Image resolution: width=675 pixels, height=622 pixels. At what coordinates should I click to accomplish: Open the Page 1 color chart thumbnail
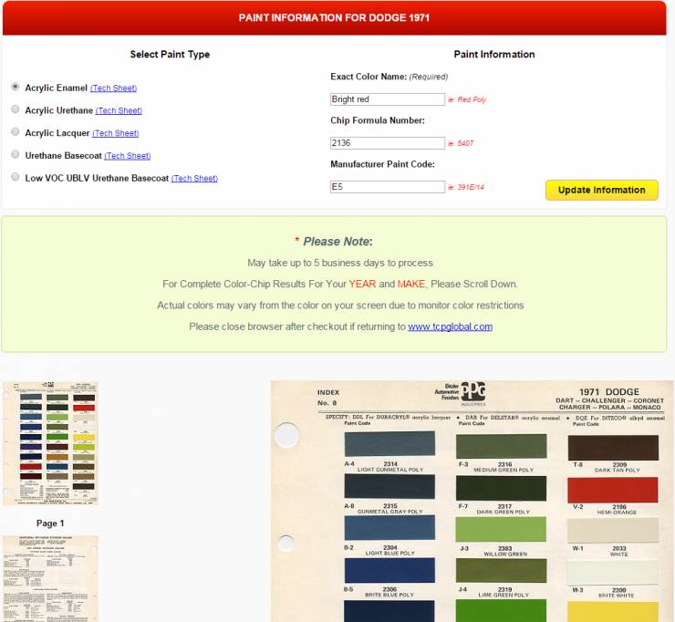coord(50,443)
